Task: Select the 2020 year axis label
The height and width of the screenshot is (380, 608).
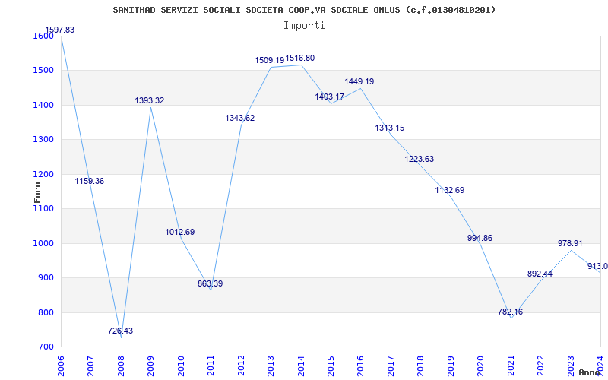Action: 480,366
